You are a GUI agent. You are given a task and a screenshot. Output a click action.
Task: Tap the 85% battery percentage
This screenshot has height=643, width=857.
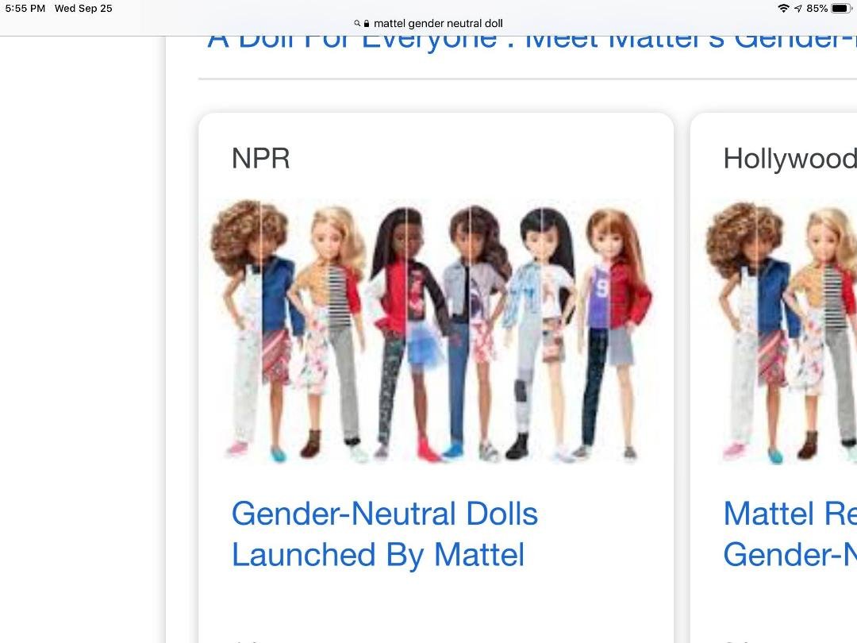click(x=817, y=8)
